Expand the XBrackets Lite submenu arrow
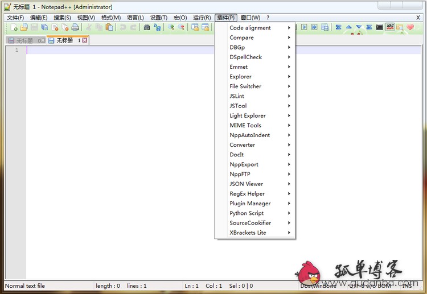Image resolution: width=427 pixels, height=294 pixels. 289,233
